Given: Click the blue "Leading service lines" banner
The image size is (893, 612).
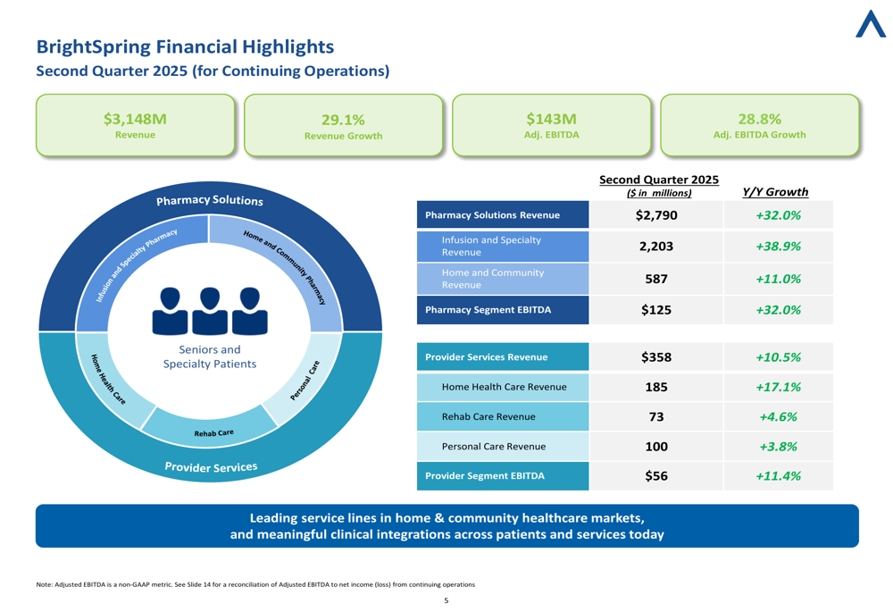Looking at the screenshot, I should [447, 525].
